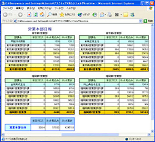Click the アドレス(D) address bar label
Screen dimensions: 155x142
tap(7, 21)
